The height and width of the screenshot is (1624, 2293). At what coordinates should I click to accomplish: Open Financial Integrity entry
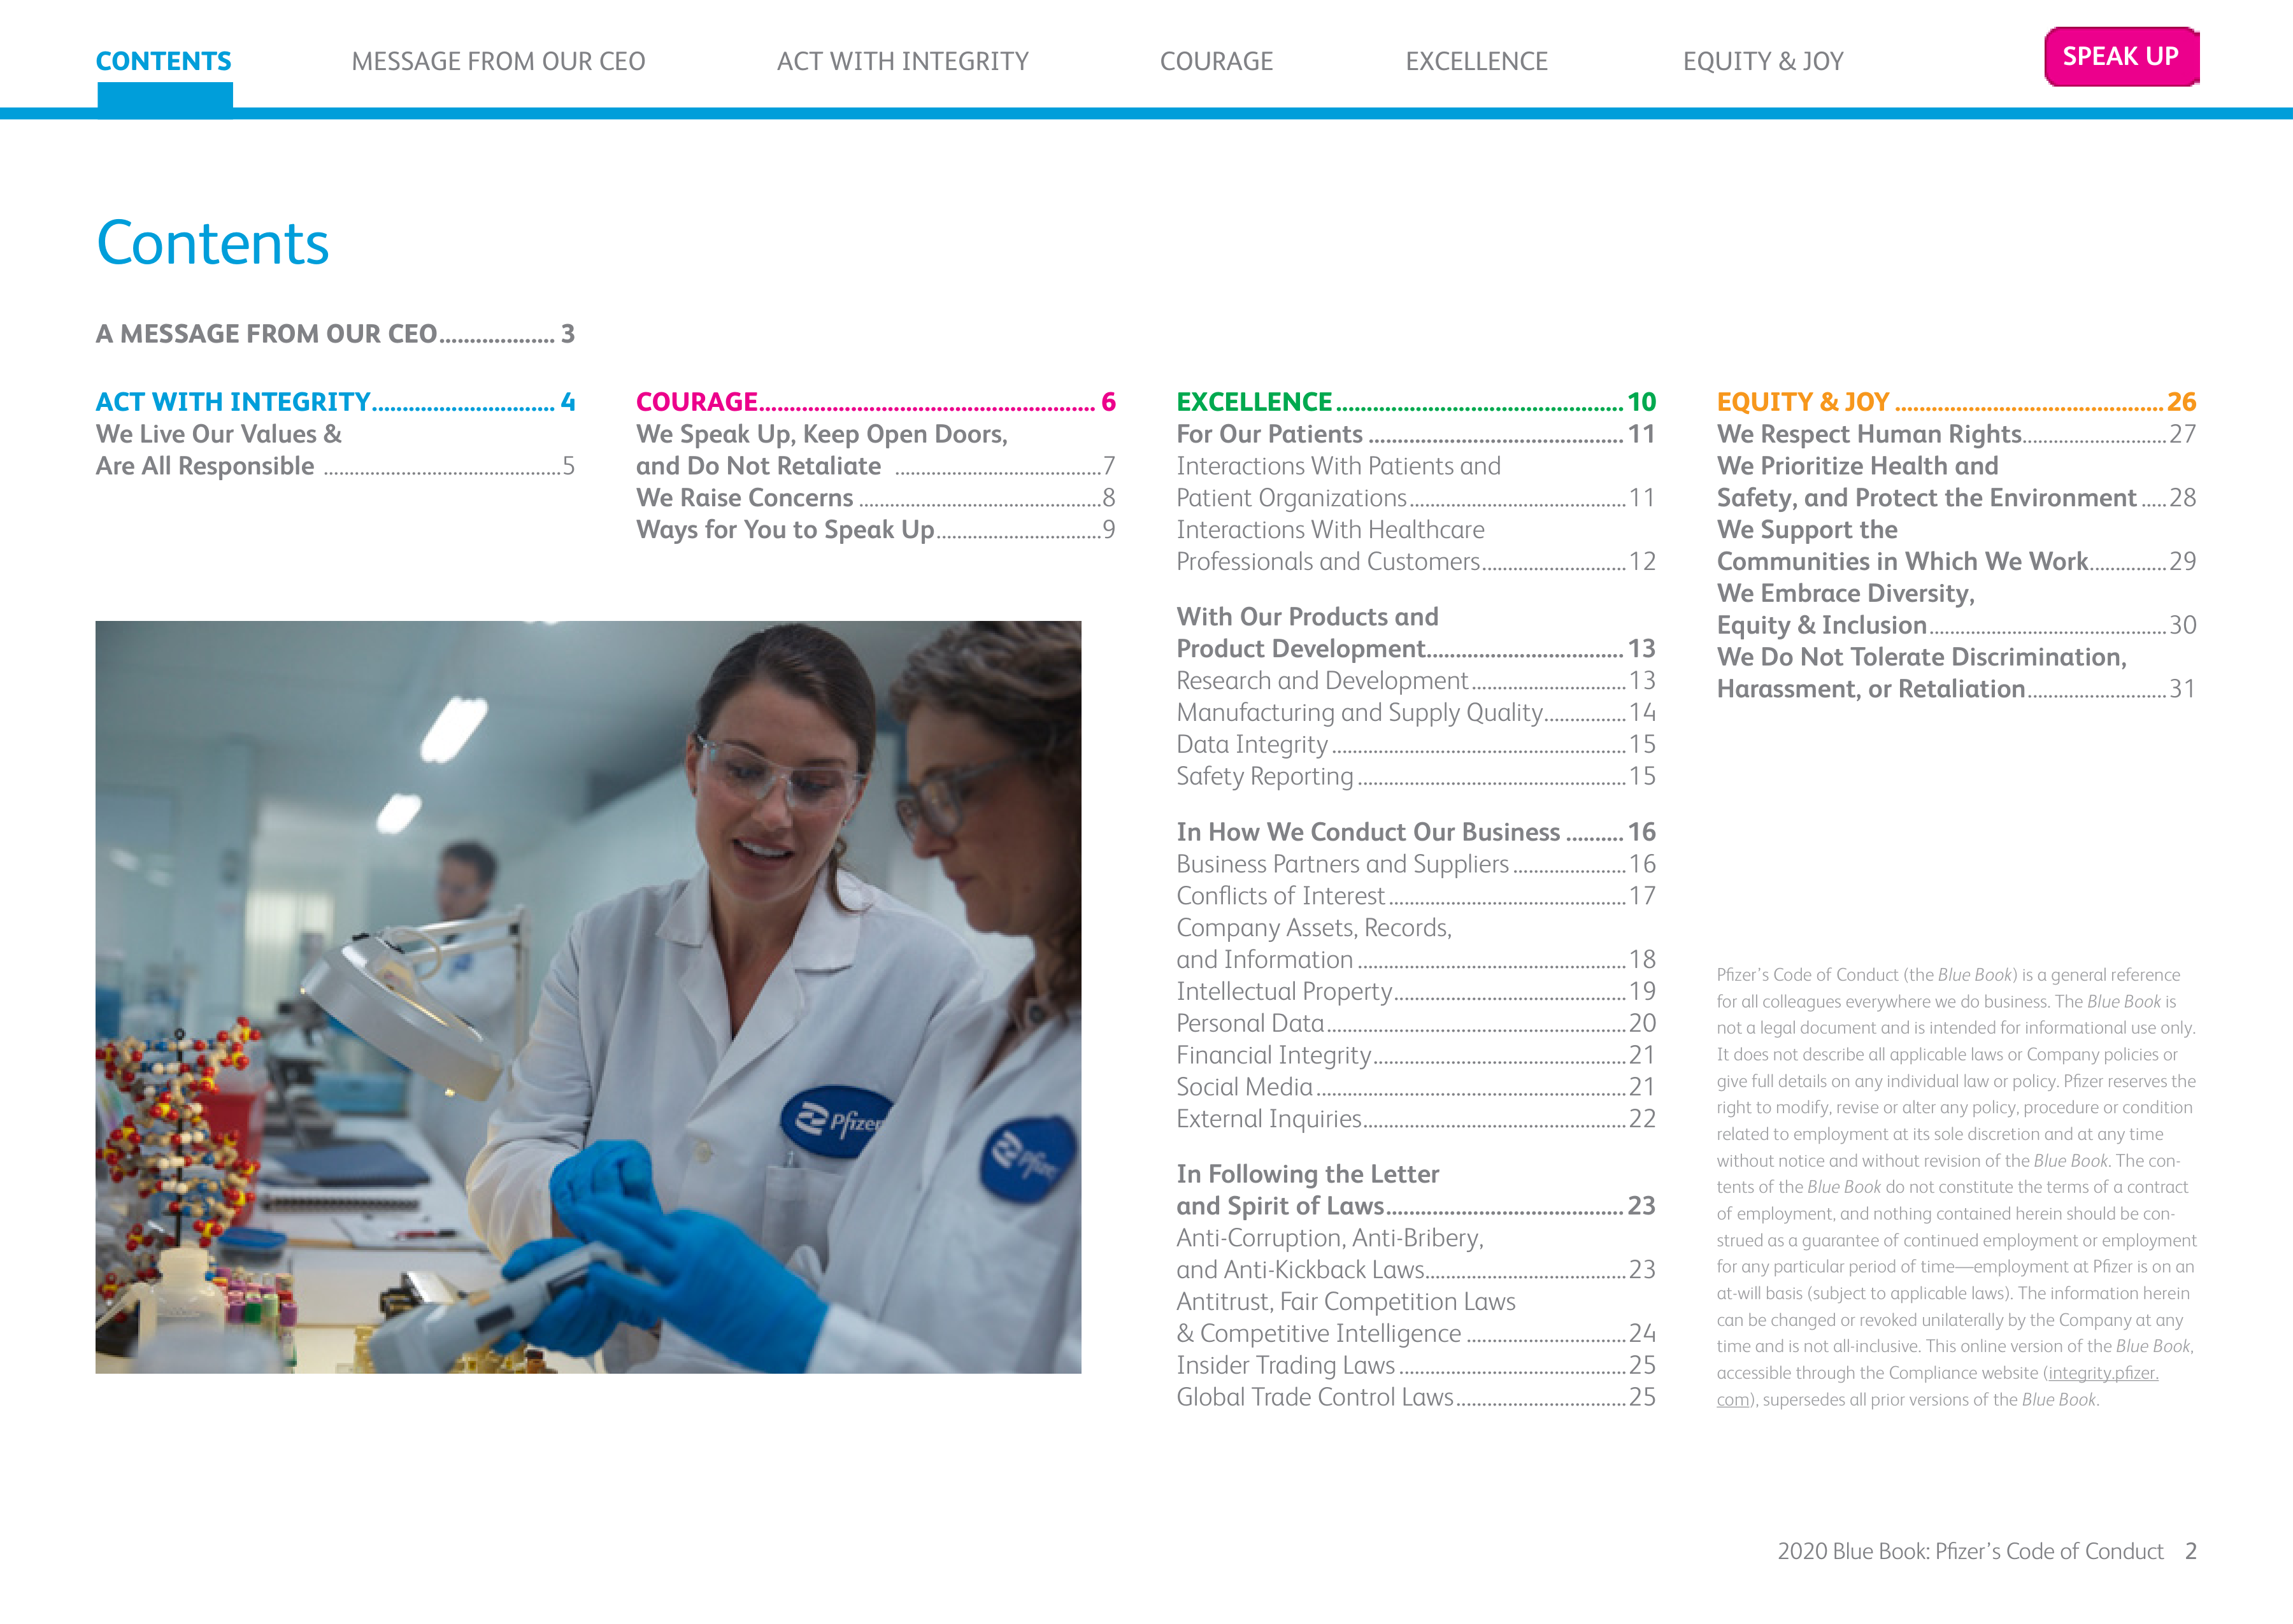1416,1056
